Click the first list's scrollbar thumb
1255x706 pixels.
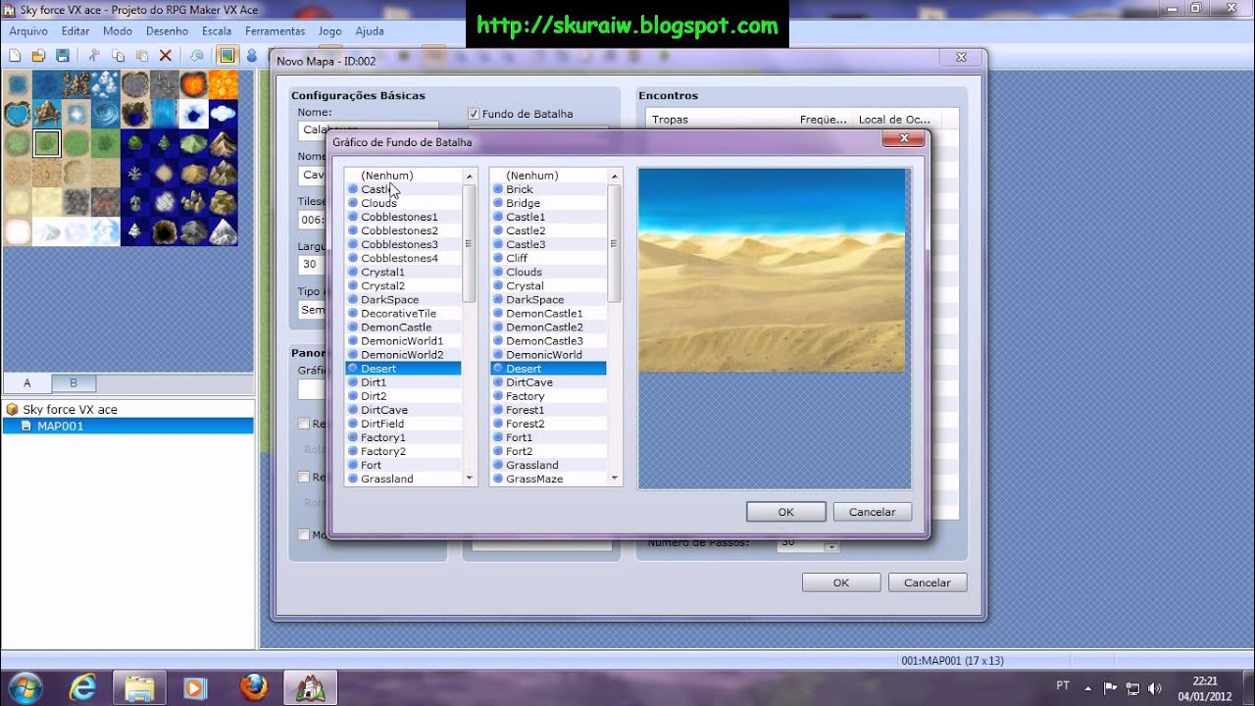469,243
